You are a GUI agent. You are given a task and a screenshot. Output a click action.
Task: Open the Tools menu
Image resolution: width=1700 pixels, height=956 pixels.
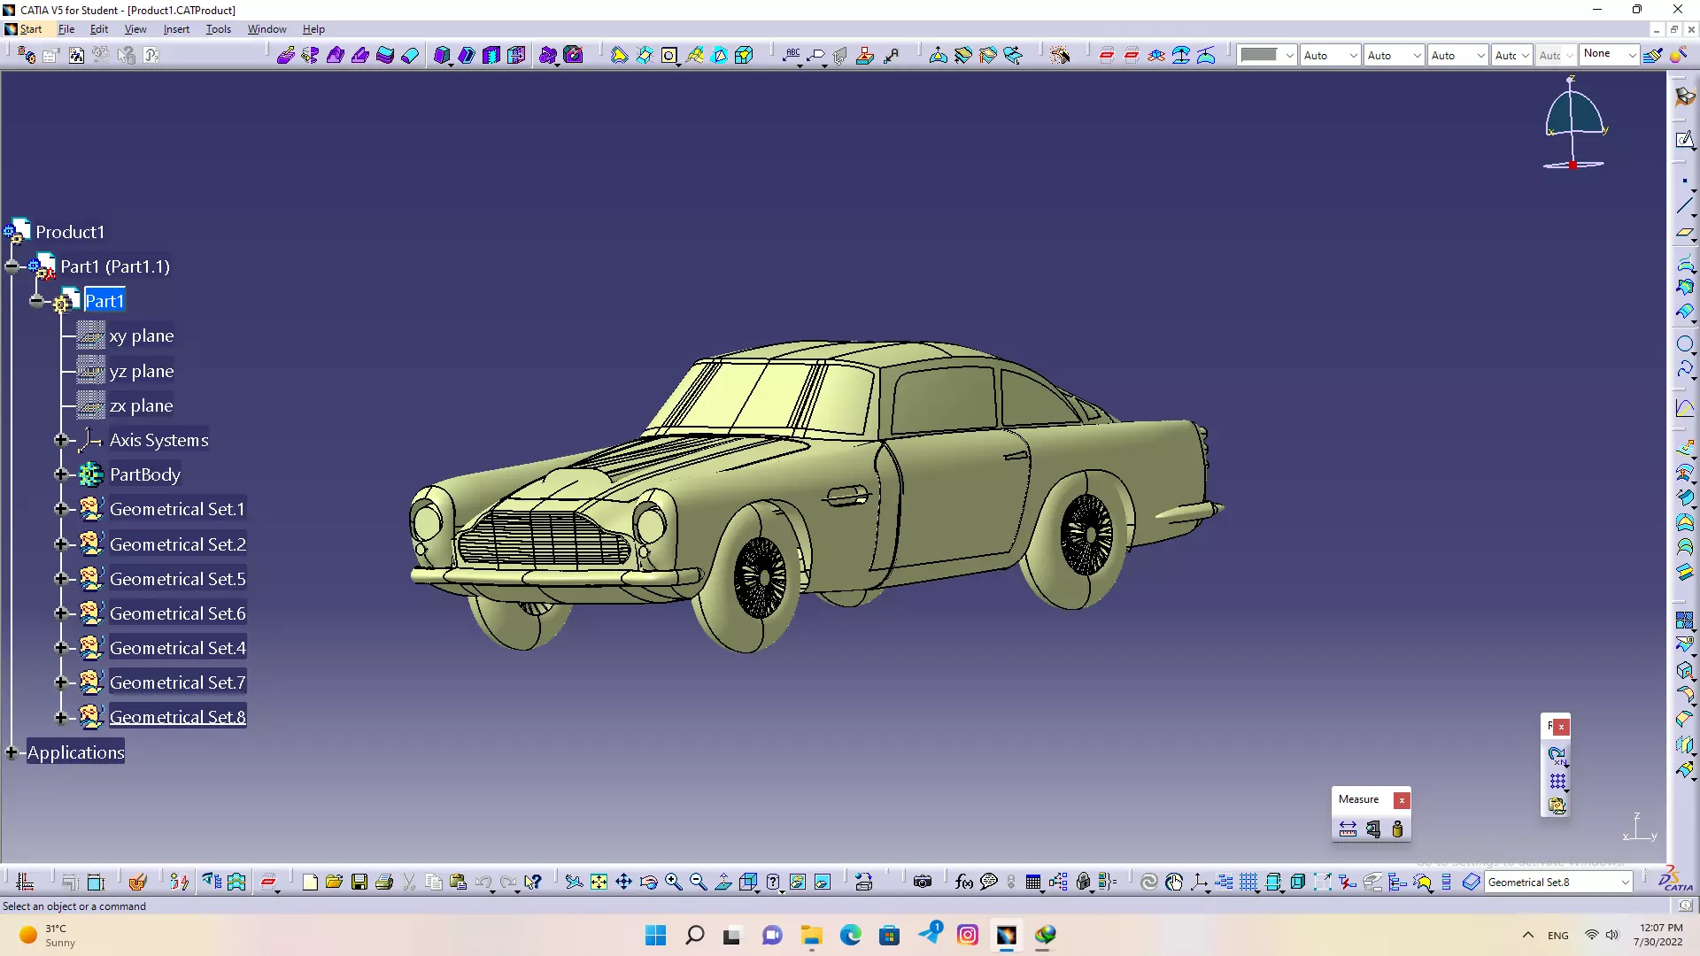pyautogui.click(x=218, y=29)
